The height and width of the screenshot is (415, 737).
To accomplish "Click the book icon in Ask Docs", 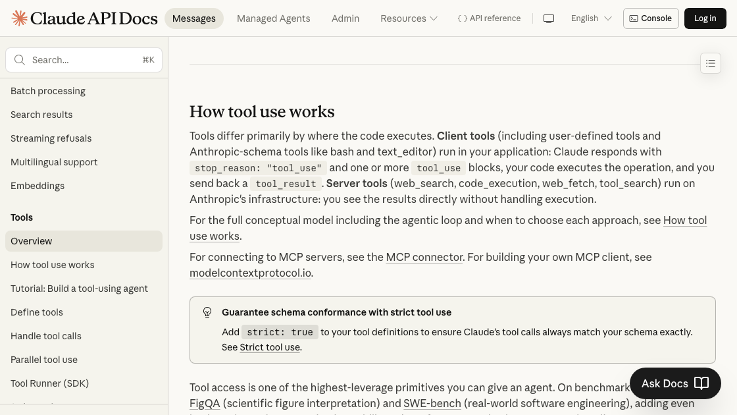I will (x=701, y=383).
